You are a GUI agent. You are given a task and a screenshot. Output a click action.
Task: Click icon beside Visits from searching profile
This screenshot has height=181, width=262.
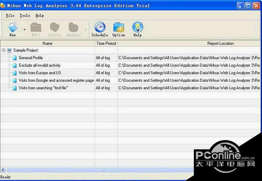pyautogui.click(x=15, y=88)
